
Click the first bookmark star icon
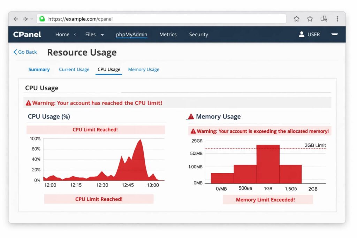pyautogui.click(x=296, y=19)
